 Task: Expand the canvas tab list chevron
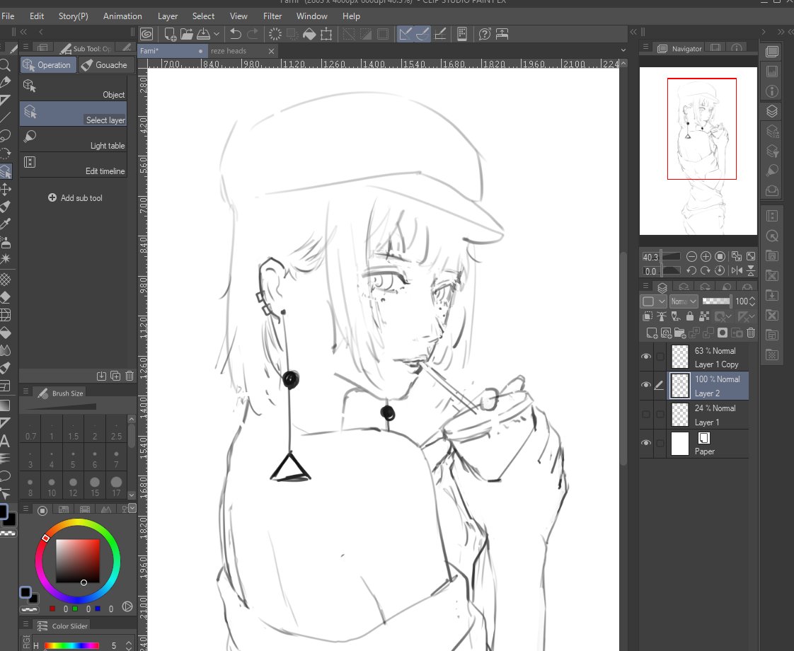click(623, 50)
